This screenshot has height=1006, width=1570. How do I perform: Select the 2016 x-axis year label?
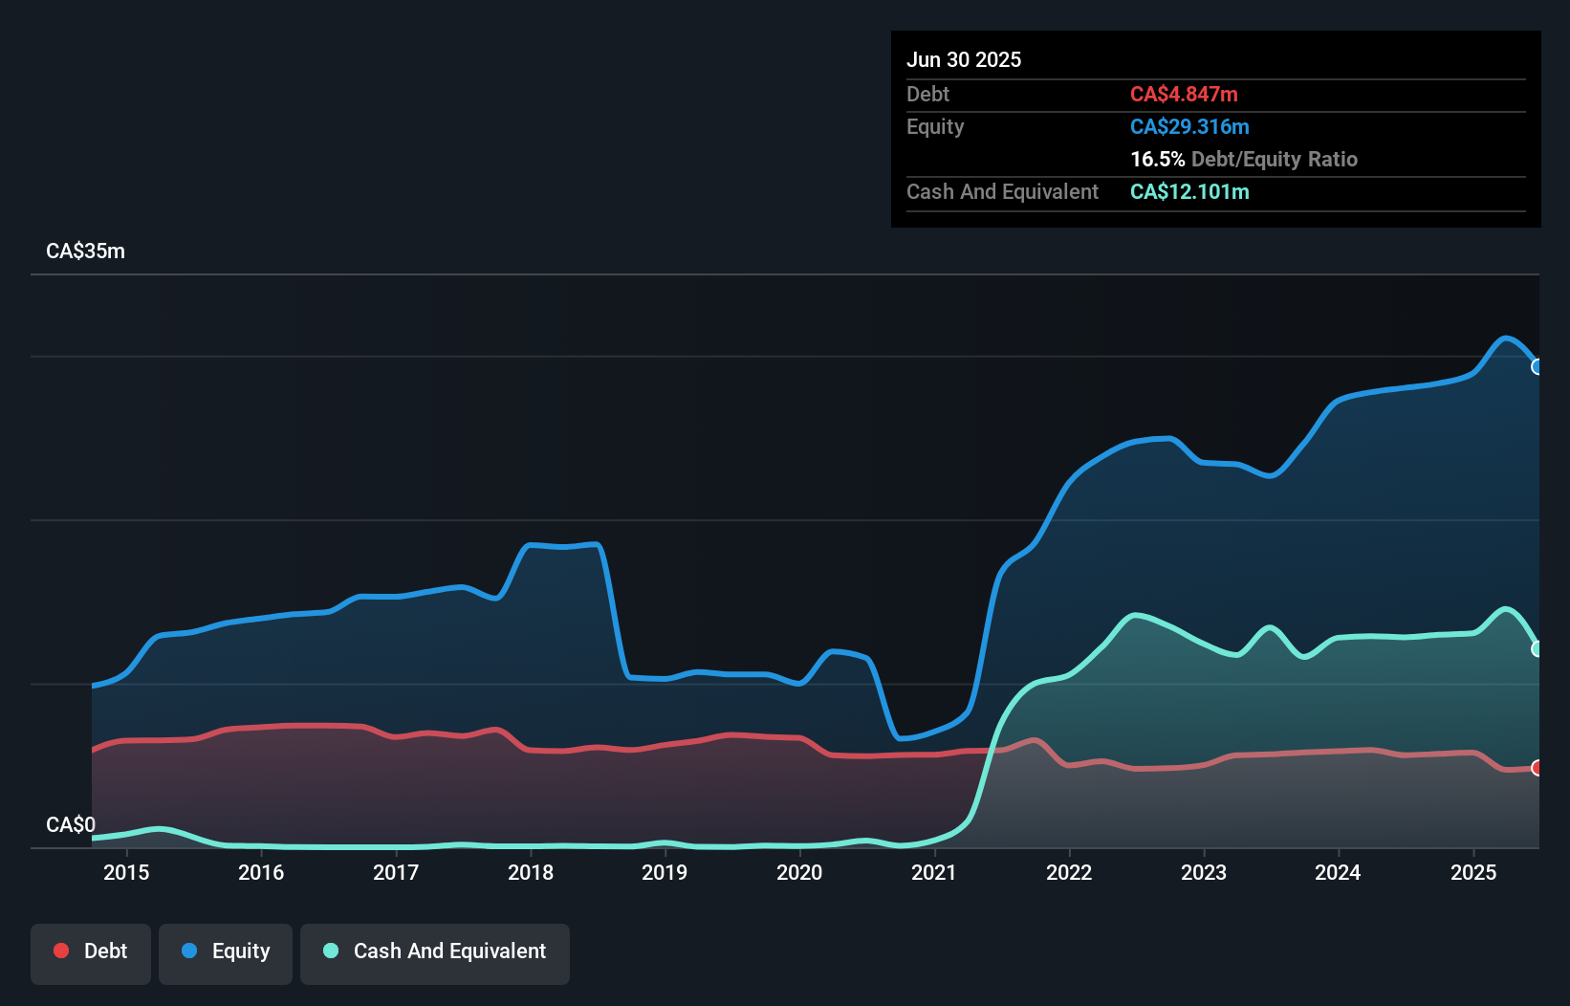[261, 872]
